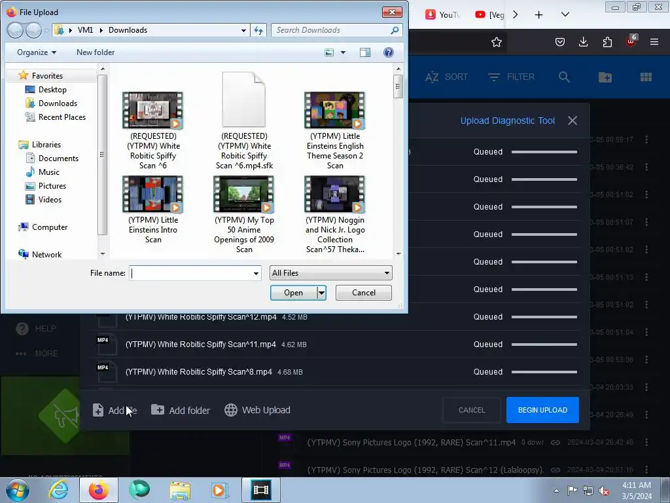The image size is (670, 503).
Task: Open uBlock Origin extension icon
Action: pos(631,41)
